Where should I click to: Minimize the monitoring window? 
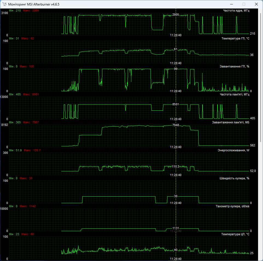click(232, 4)
